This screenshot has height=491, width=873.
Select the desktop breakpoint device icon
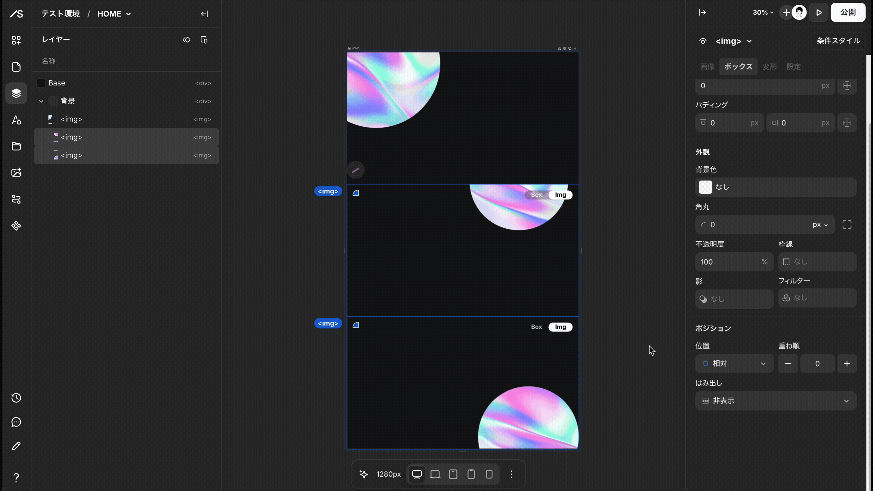[417, 474]
